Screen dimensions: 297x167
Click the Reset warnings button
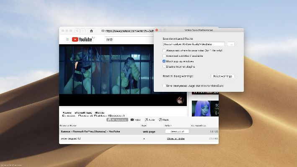[222, 76]
